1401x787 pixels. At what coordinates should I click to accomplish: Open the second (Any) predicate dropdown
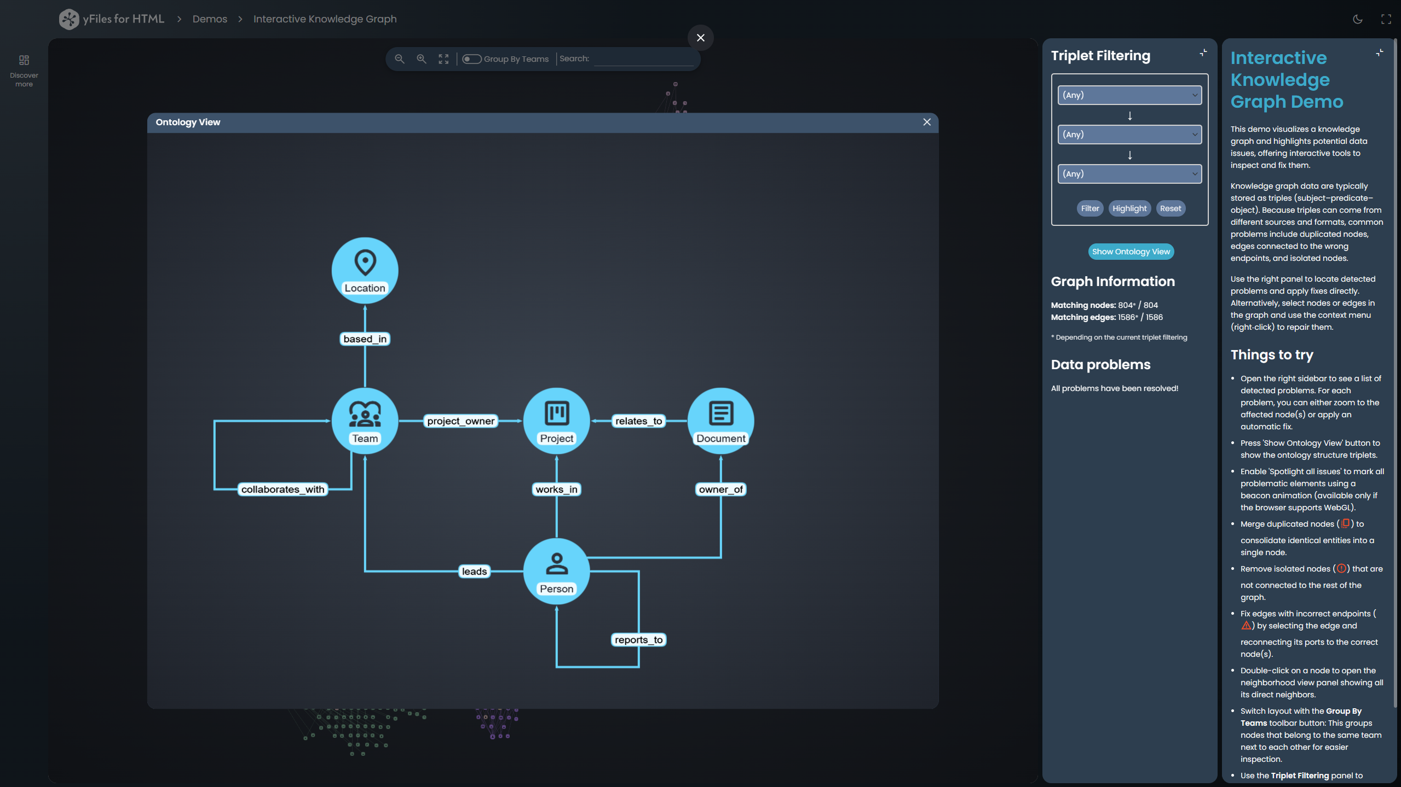click(1129, 135)
